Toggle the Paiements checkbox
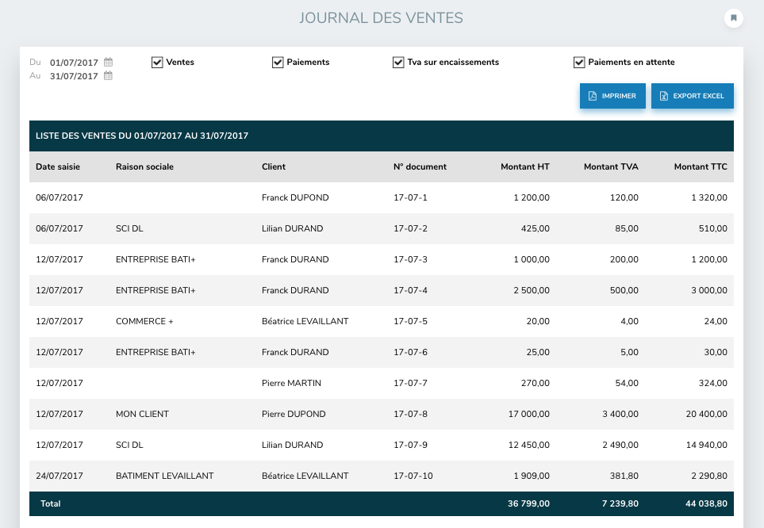The width and height of the screenshot is (764, 528). 278,62
